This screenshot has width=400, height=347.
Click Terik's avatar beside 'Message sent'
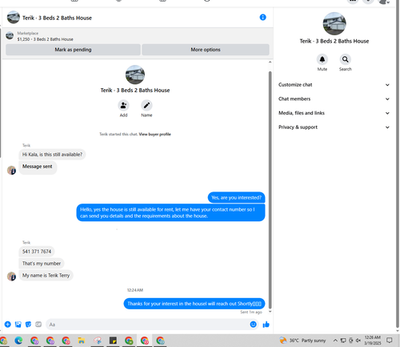11,170
